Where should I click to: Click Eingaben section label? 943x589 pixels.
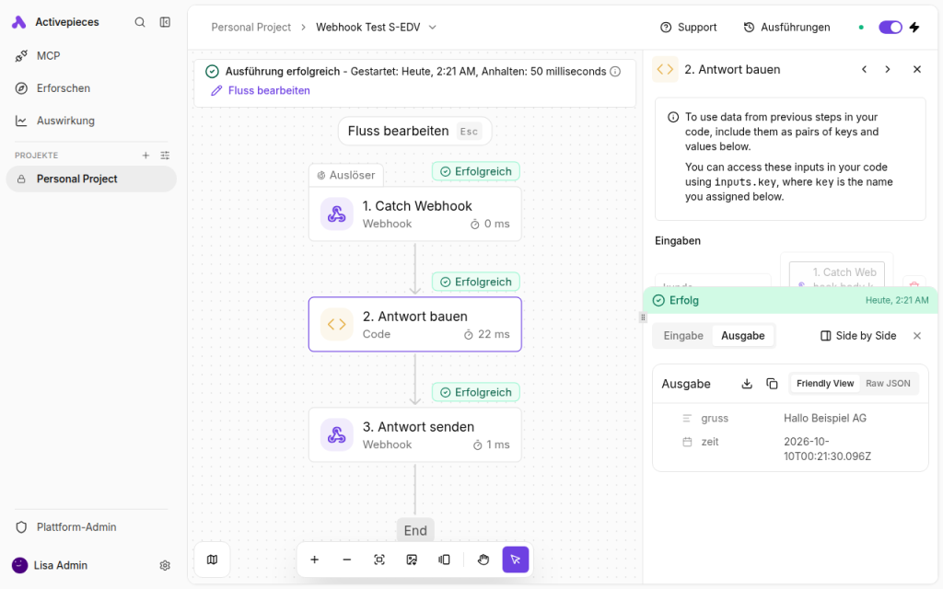(678, 241)
